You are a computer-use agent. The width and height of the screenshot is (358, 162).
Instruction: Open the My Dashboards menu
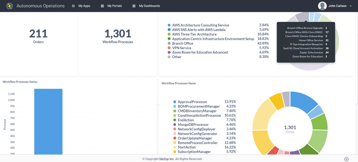point(149,6)
